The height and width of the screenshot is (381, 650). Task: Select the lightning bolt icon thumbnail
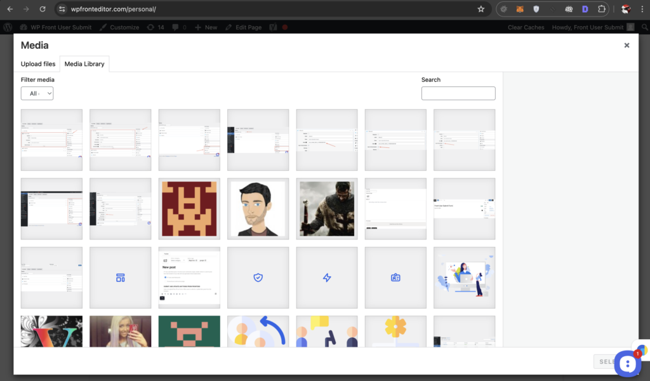[x=327, y=277]
